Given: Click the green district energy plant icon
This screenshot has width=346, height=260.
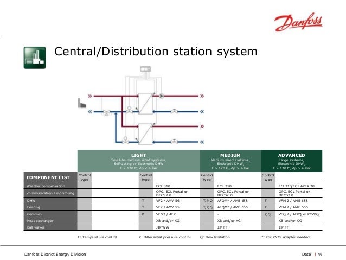Looking at the screenshot, I should coord(35,58).
